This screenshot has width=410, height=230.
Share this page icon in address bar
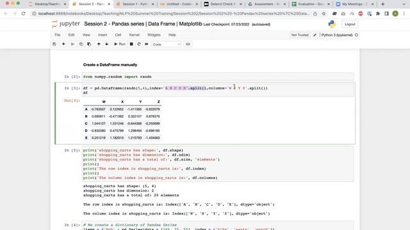point(315,13)
